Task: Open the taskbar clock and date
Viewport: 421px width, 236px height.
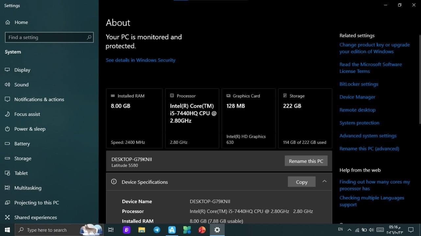Action: click(x=395, y=230)
